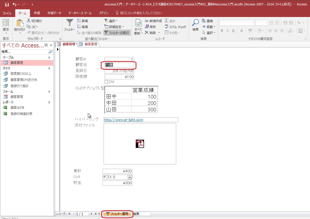The image size is (310, 219).
Task: Click 切り取り (cut) in the clipboard group
Action: (34, 21)
